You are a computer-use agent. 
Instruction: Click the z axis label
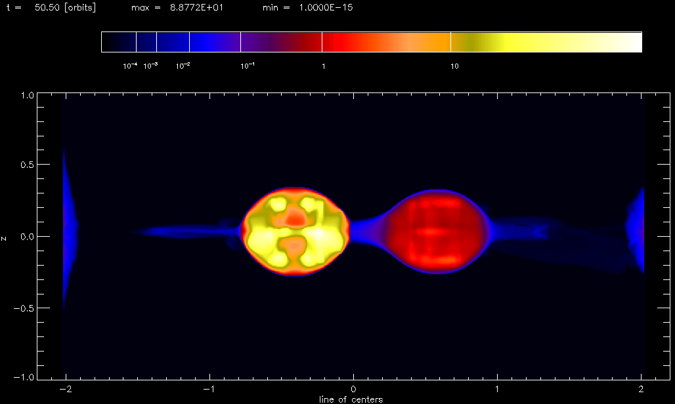click(4, 238)
